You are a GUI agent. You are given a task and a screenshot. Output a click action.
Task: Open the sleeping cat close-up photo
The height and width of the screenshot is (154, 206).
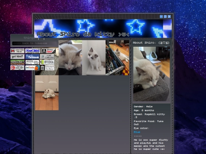(70, 58)
